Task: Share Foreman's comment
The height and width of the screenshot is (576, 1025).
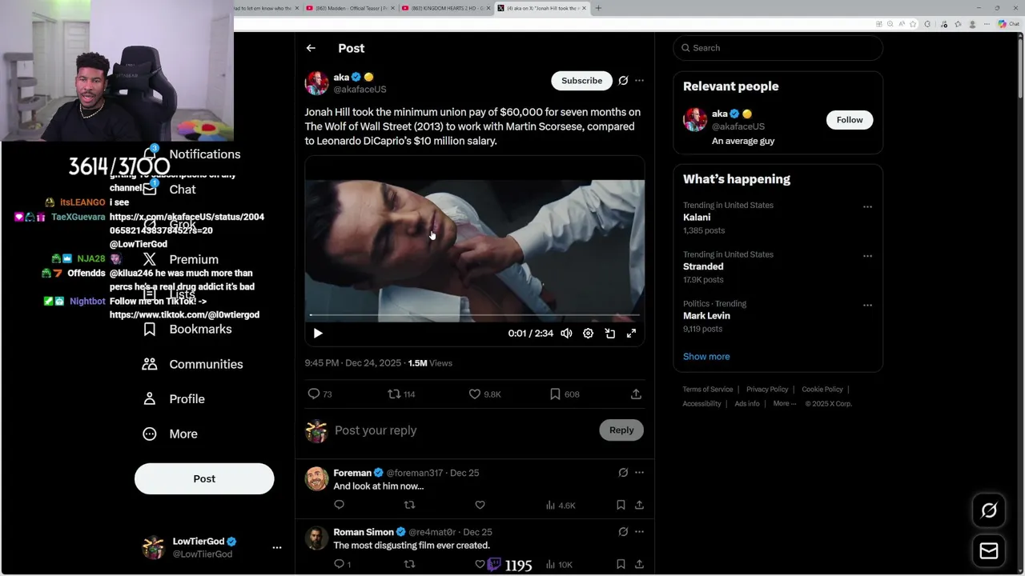Action: pos(639,505)
